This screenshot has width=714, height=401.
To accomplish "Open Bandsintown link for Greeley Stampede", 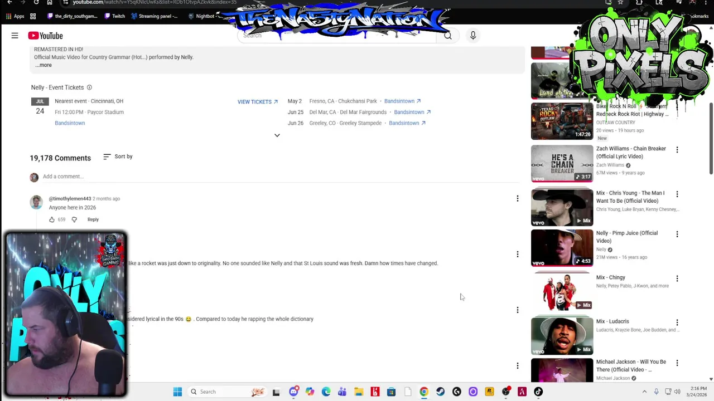I will tap(407, 123).
